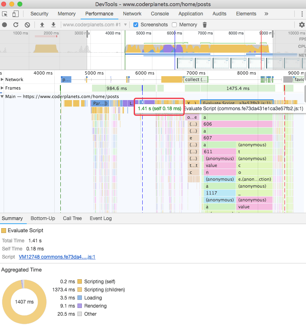The width and height of the screenshot is (306, 325).
Task: Select the Par…]) parse bar in Main
Action: [100, 103]
